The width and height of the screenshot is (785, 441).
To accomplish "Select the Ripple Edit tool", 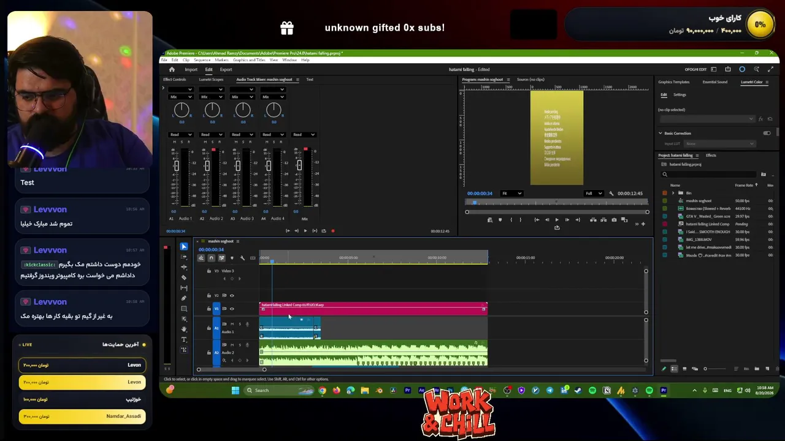I will point(183,267).
